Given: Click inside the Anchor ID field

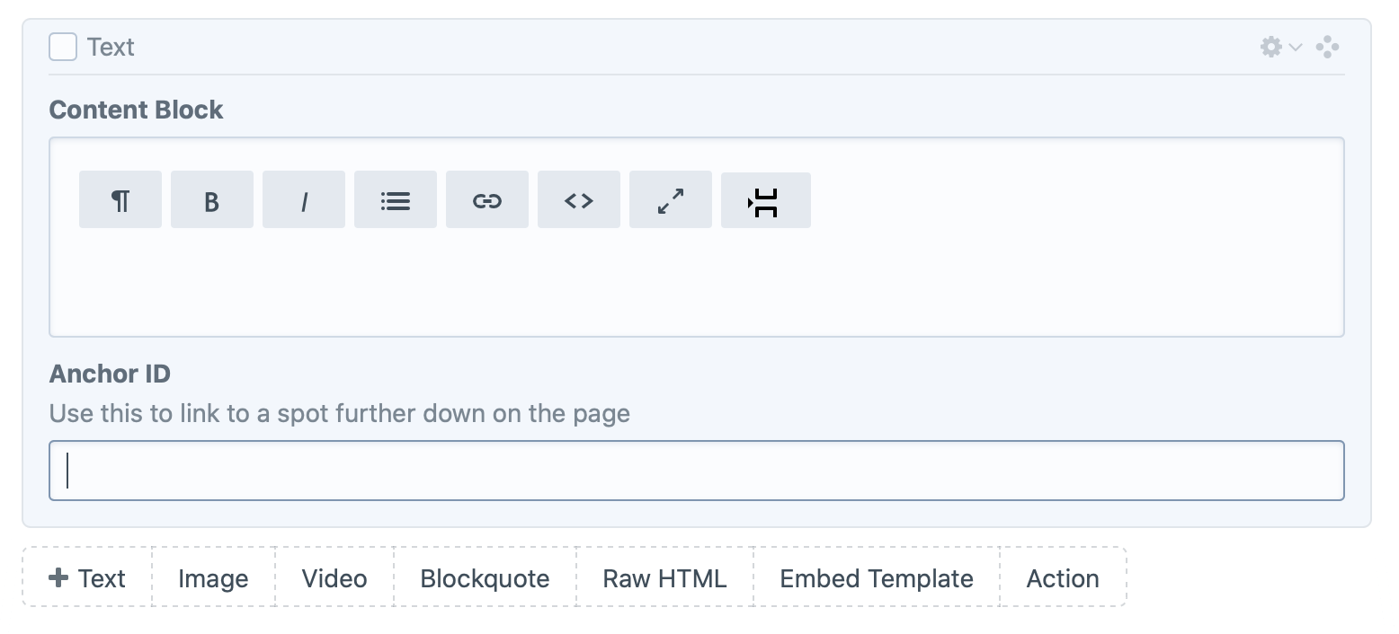Looking at the screenshot, I should tap(697, 470).
